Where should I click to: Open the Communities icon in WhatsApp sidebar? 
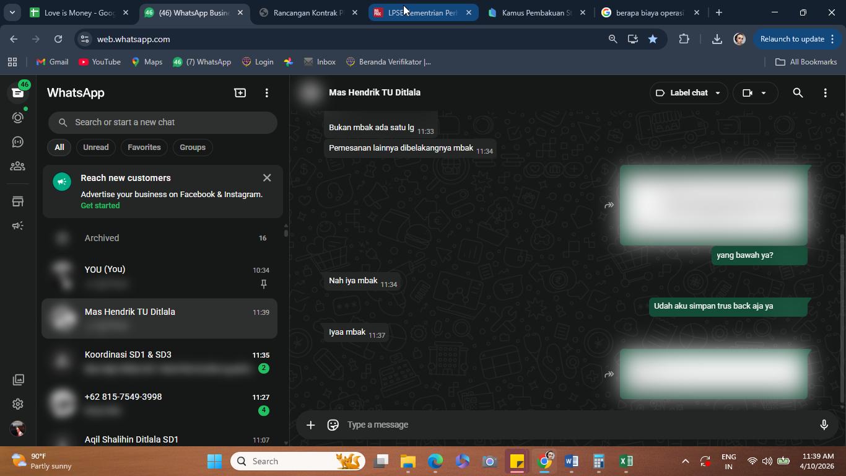click(18, 166)
